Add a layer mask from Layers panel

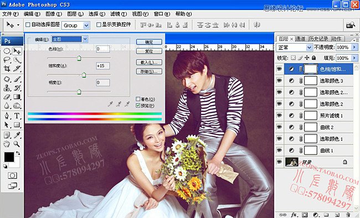coord(305,215)
